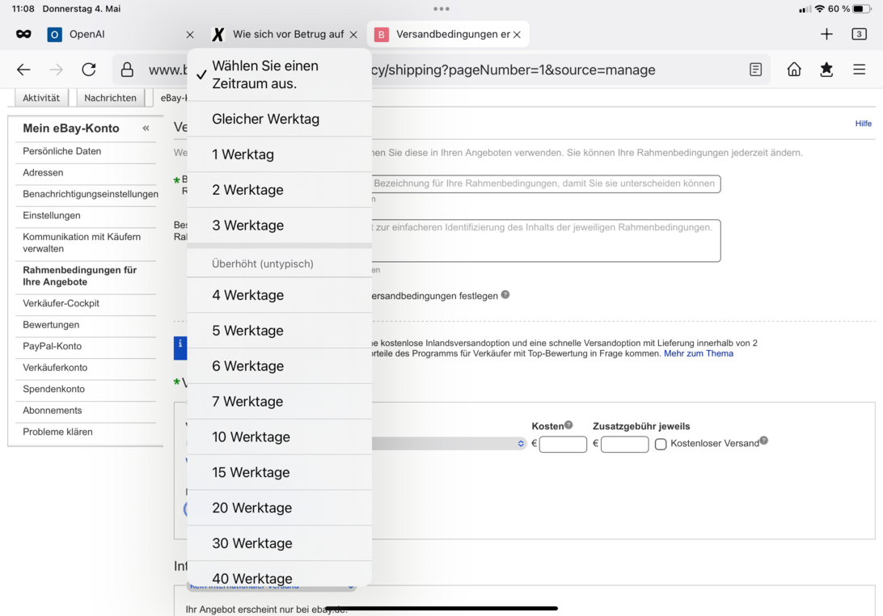This screenshot has width=883, height=616.
Task: Collapse the Mein eBay-Konto sidebar
Action: click(146, 129)
